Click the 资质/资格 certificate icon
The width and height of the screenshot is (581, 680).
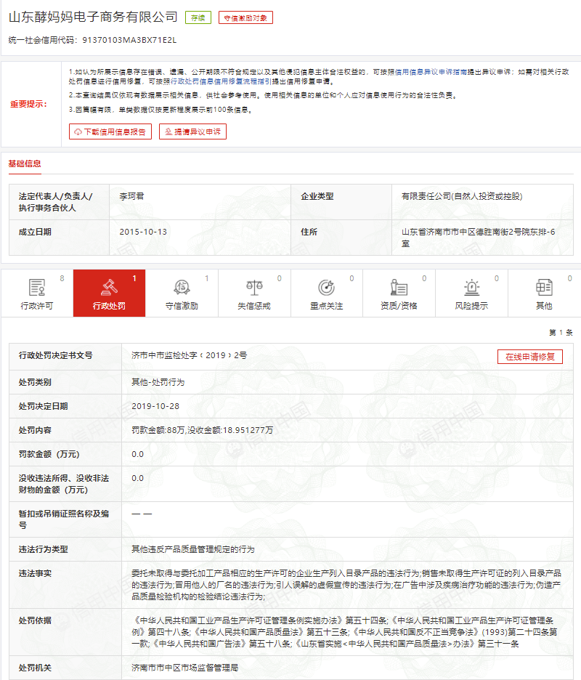397,286
